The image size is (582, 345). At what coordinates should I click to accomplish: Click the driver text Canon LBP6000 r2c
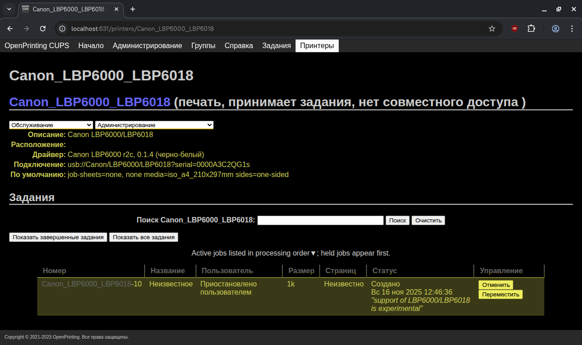(x=136, y=155)
